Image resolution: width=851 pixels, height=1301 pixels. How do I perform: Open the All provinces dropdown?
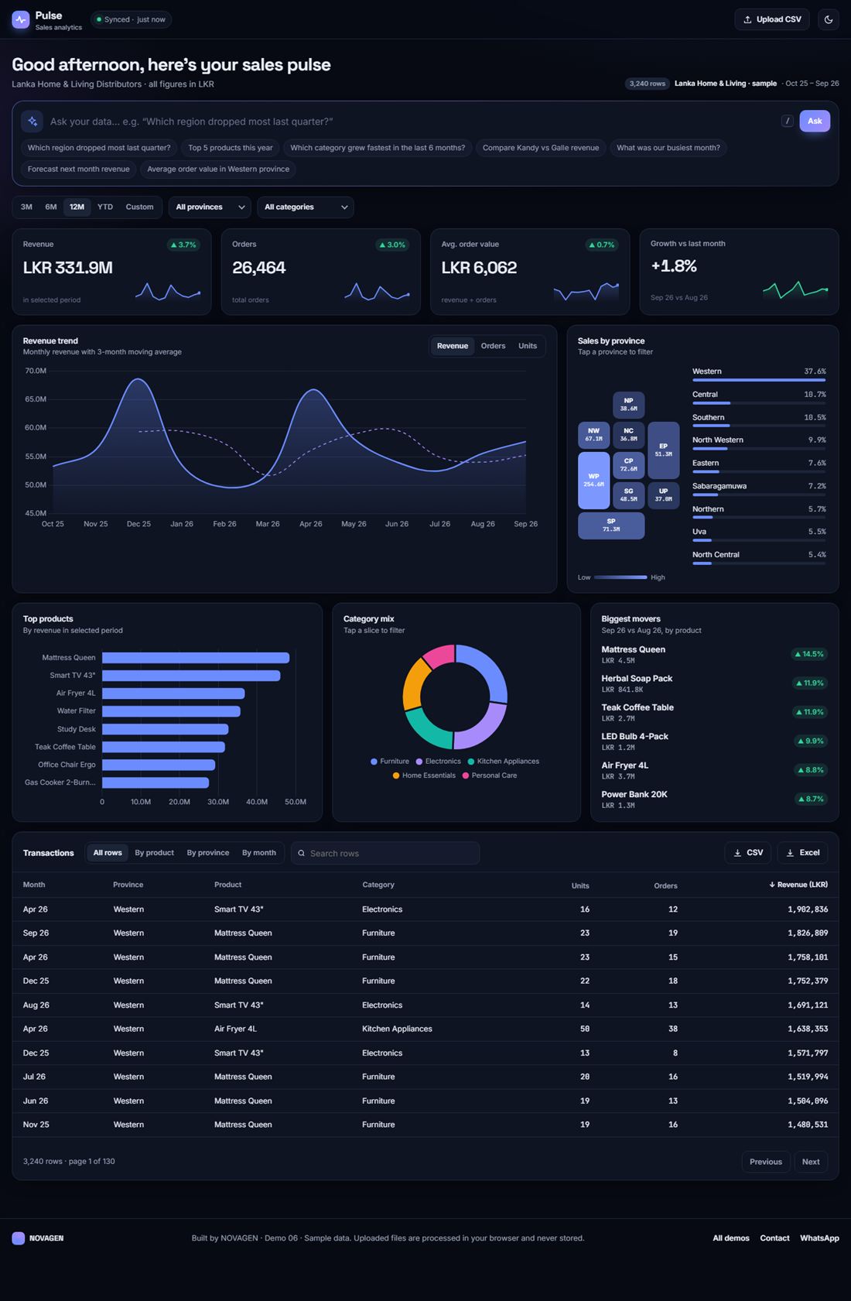click(210, 207)
